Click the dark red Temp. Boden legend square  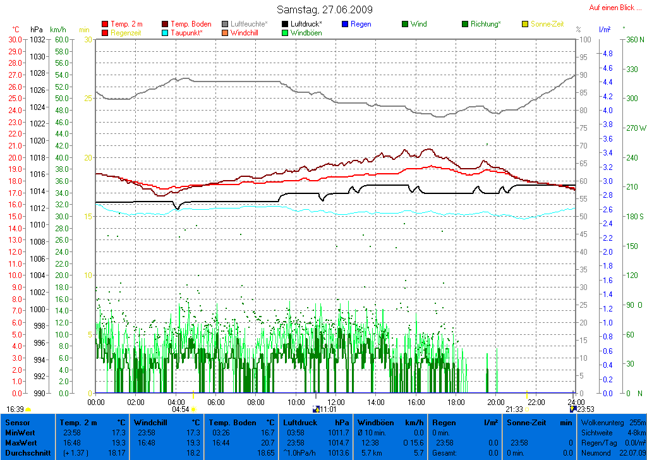pyautogui.click(x=166, y=25)
